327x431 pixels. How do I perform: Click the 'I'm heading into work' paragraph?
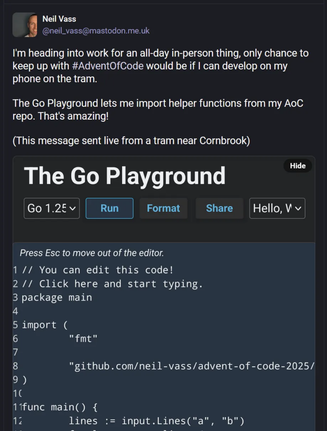(x=161, y=66)
